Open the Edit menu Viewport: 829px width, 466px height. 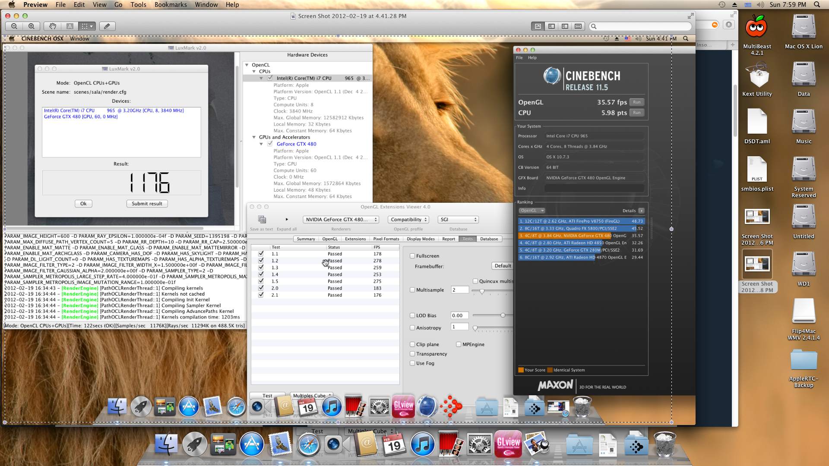click(79, 4)
